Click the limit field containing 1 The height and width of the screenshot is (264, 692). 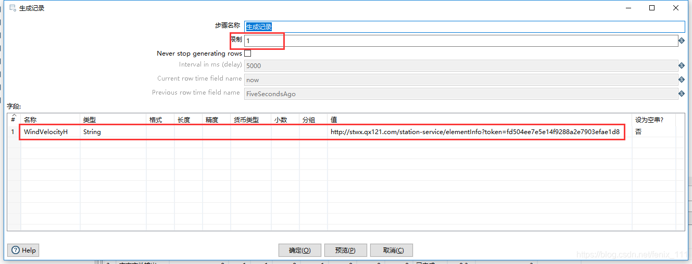[461, 41]
